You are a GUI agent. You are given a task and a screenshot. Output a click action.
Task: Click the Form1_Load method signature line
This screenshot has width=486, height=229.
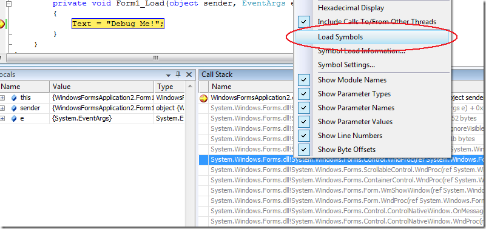pyautogui.click(x=172, y=4)
